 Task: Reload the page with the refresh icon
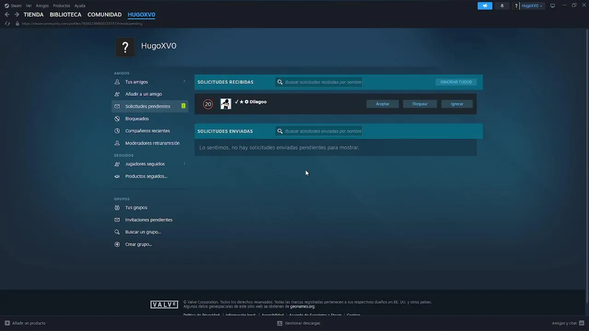(7, 23)
